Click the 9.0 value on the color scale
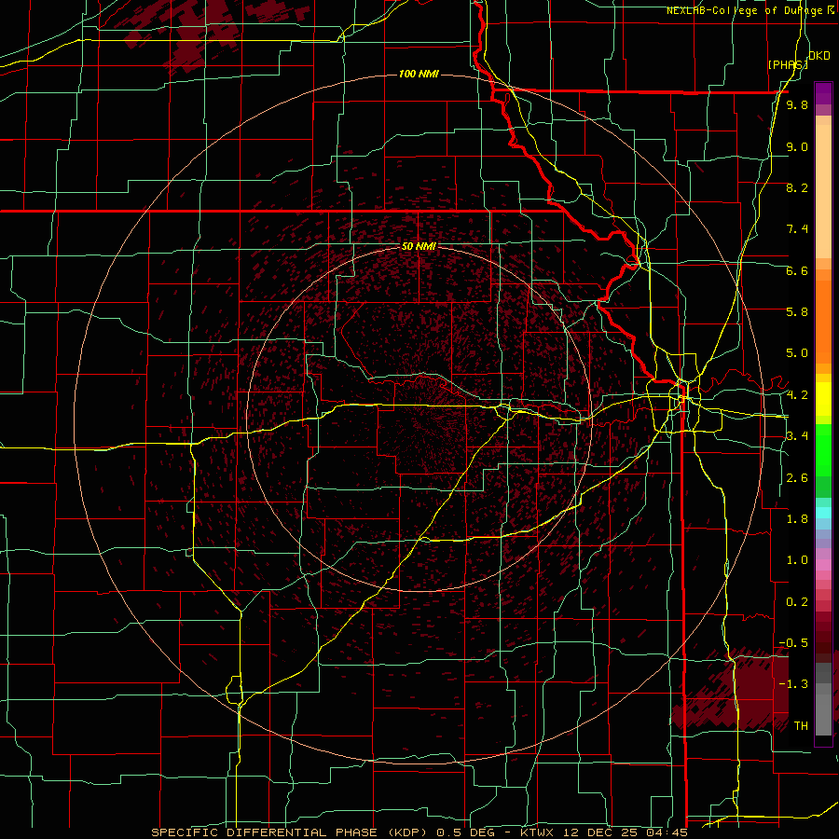Screen dimensions: 839x839 tap(797, 146)
